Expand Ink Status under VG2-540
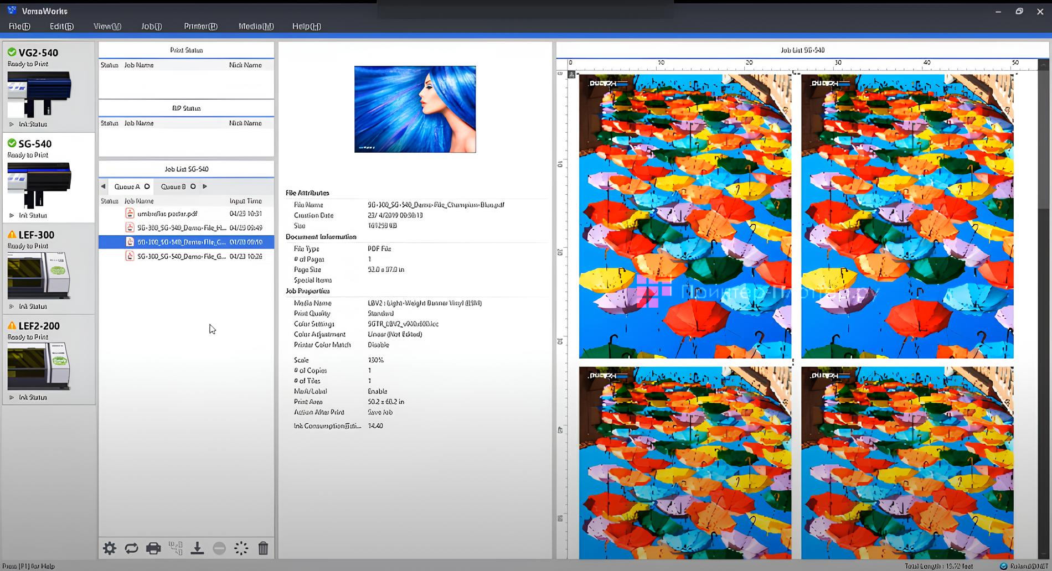 coord(12,124)
